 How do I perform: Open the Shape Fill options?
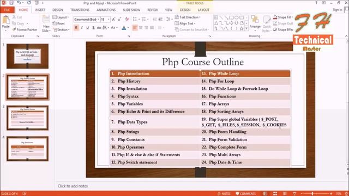click(x=283, y=17)
